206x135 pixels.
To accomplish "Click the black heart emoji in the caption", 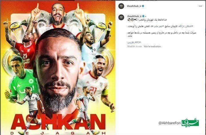I will pos(135,20).
